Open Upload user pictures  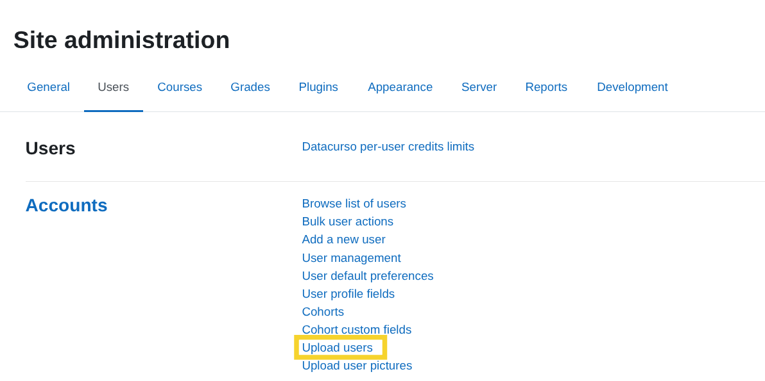tap(357, 366)
